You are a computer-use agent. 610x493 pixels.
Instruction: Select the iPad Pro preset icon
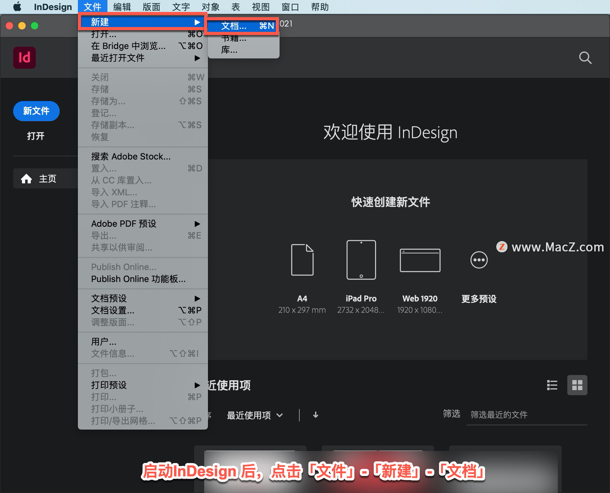(x=361, y=260)
